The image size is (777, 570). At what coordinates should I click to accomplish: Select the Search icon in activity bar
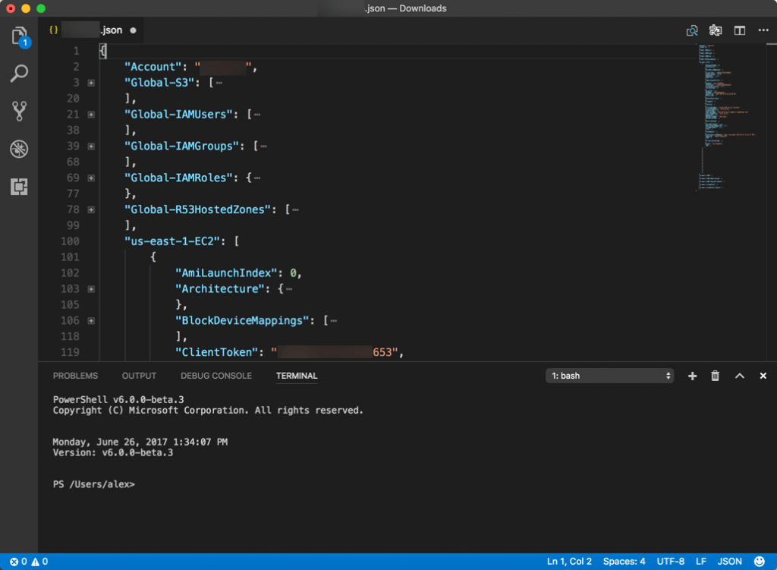tap(19, 73)
